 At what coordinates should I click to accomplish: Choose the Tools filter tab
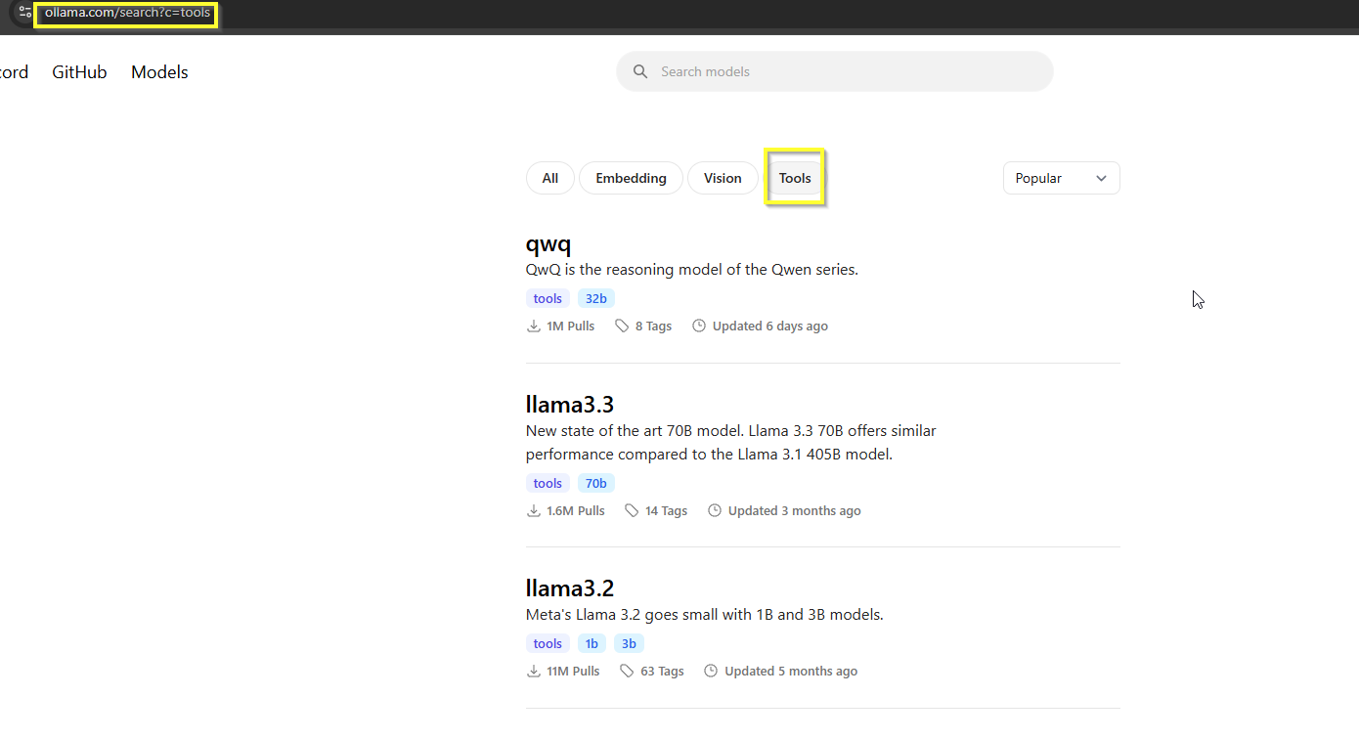[795, 178]
